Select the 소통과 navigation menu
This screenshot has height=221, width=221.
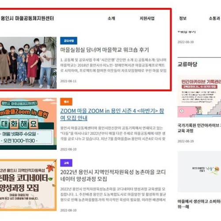pyautogui.click(x=214, y=19)
